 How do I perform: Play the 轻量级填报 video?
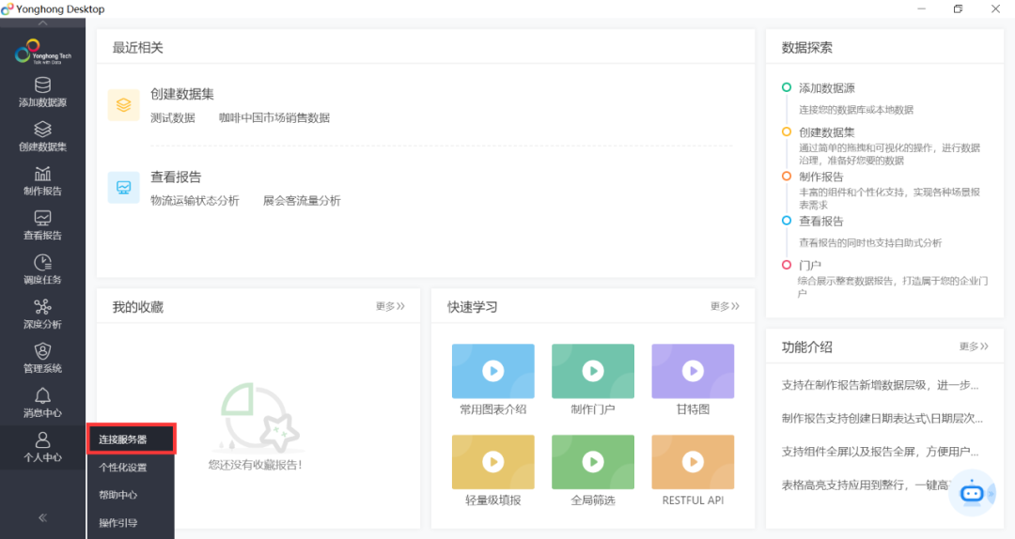(493, 462)
